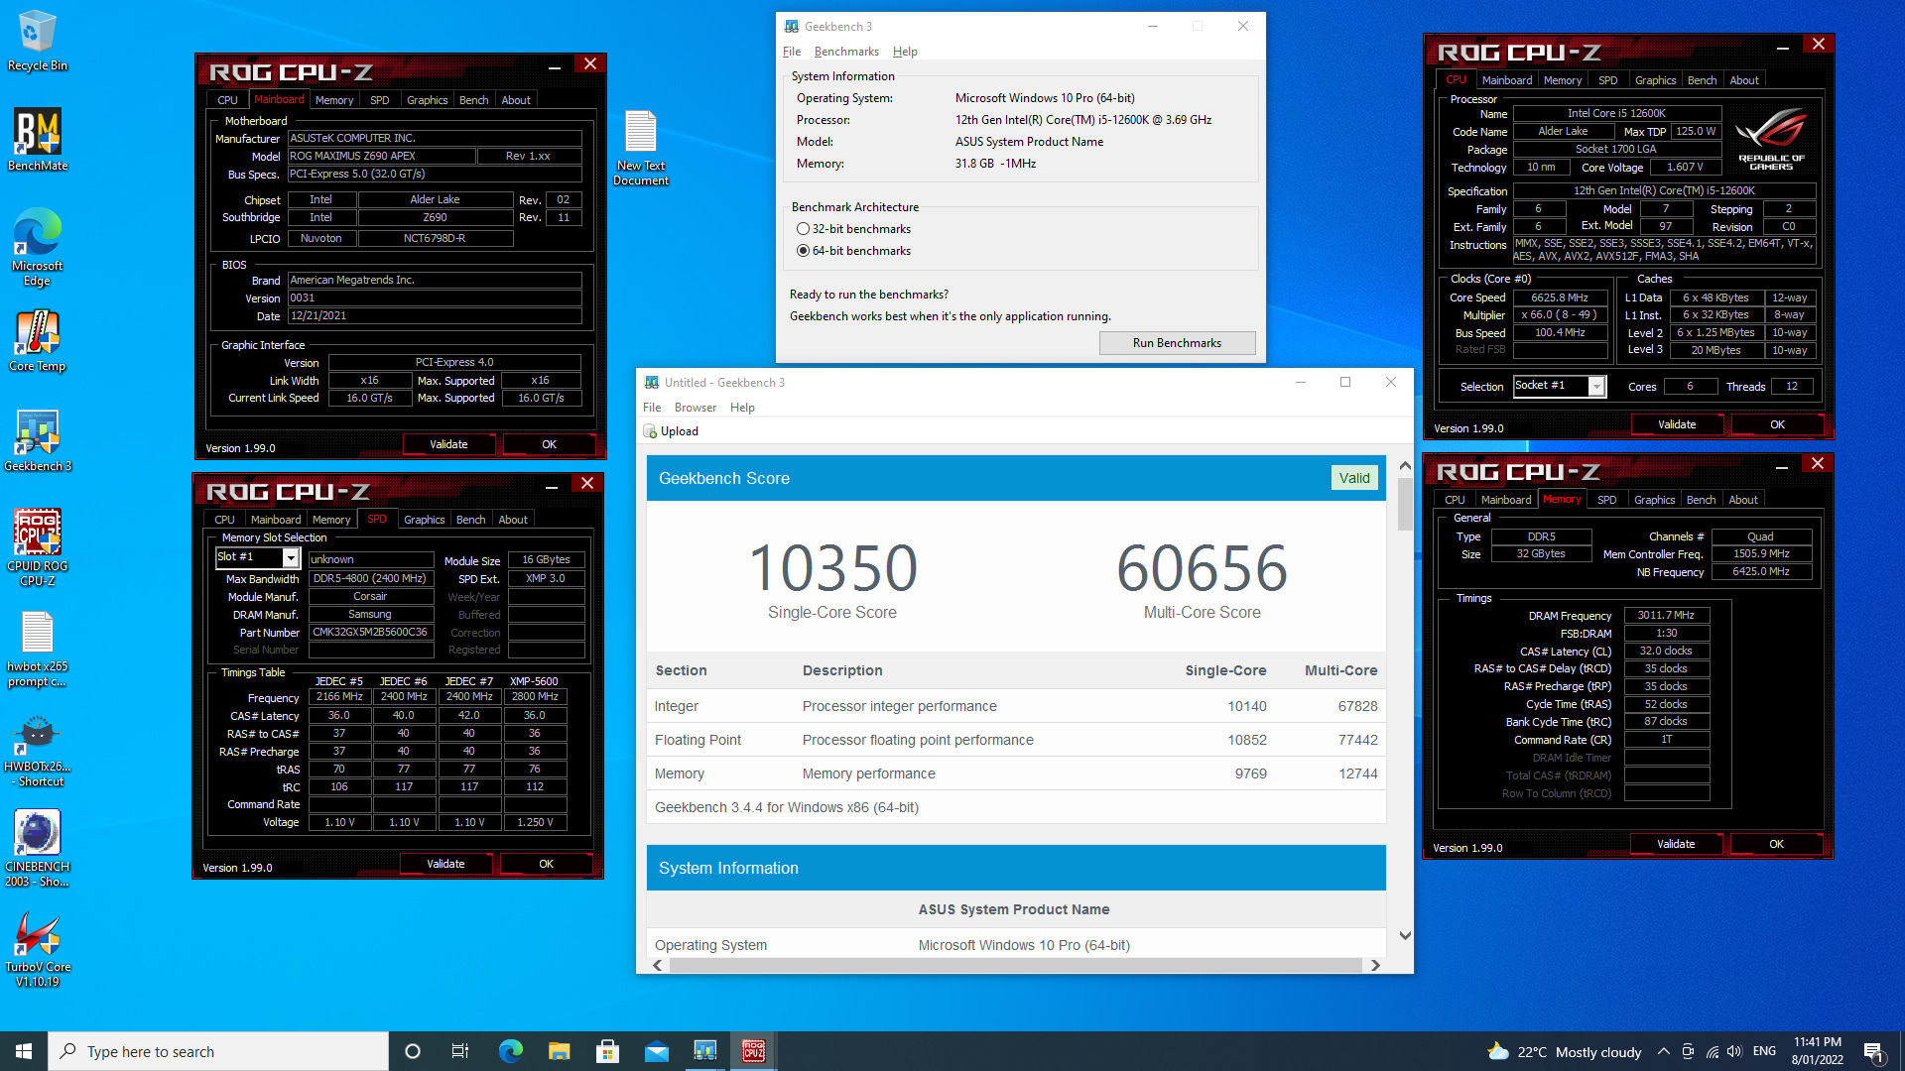This screenshot has height=1071, width=1905.
Task: Open Benchmarks menu in Geekbench 3
Action: [x=846, y=52]
